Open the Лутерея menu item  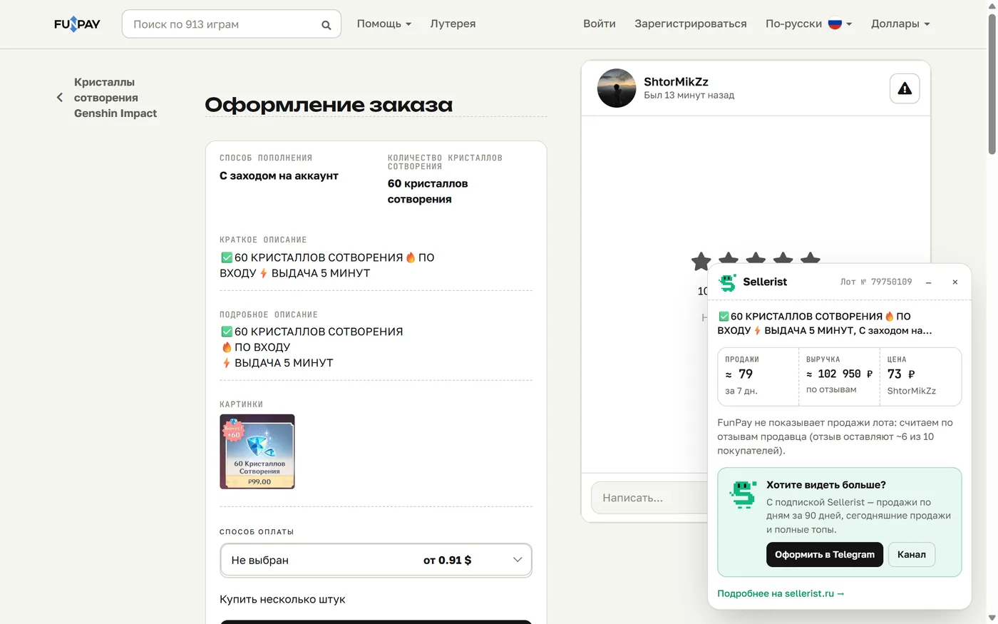tap(453, 24)
